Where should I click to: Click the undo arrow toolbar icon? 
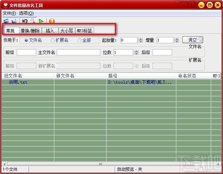click(25, 22)
